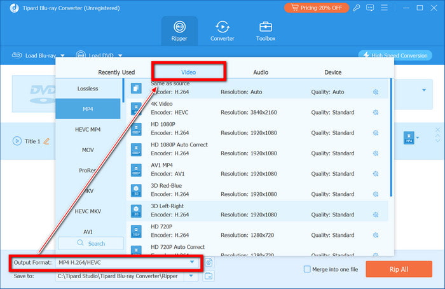
Task: Open the hamburger menu icon
Action: click(x=384, y=8)
